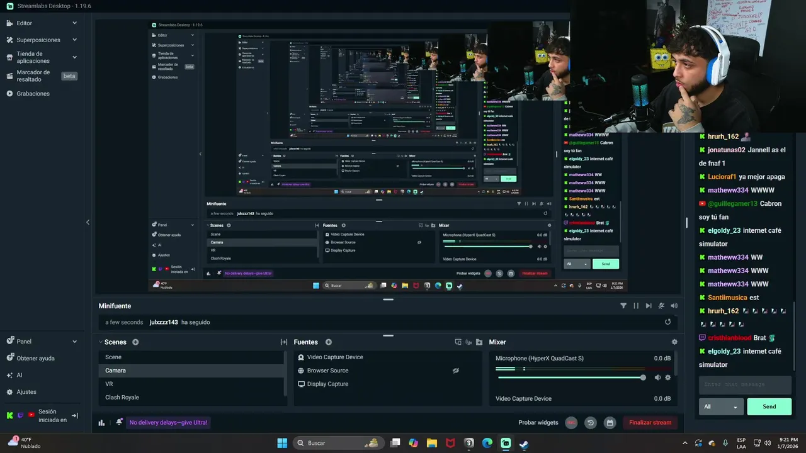The image size is (806, 453).
Task: Click Finalizar stream
Action: (x=650, y=423)
